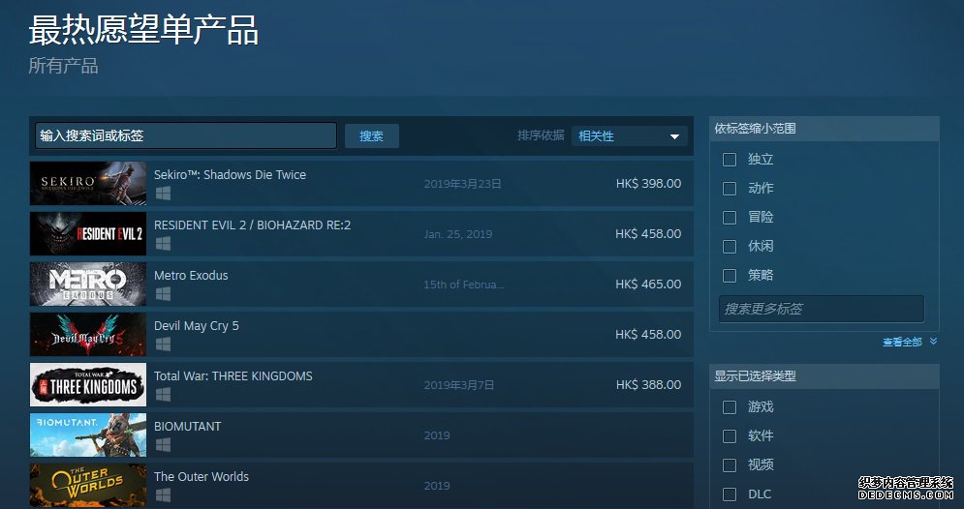Click The Outer Worlds release year 2019
Viewport: 964px width, 509px height.
tap(437, 486)
